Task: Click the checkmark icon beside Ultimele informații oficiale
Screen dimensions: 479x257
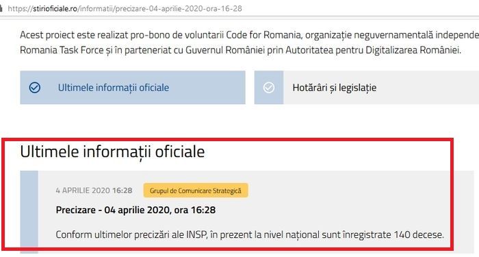Action: coord(34,88)
